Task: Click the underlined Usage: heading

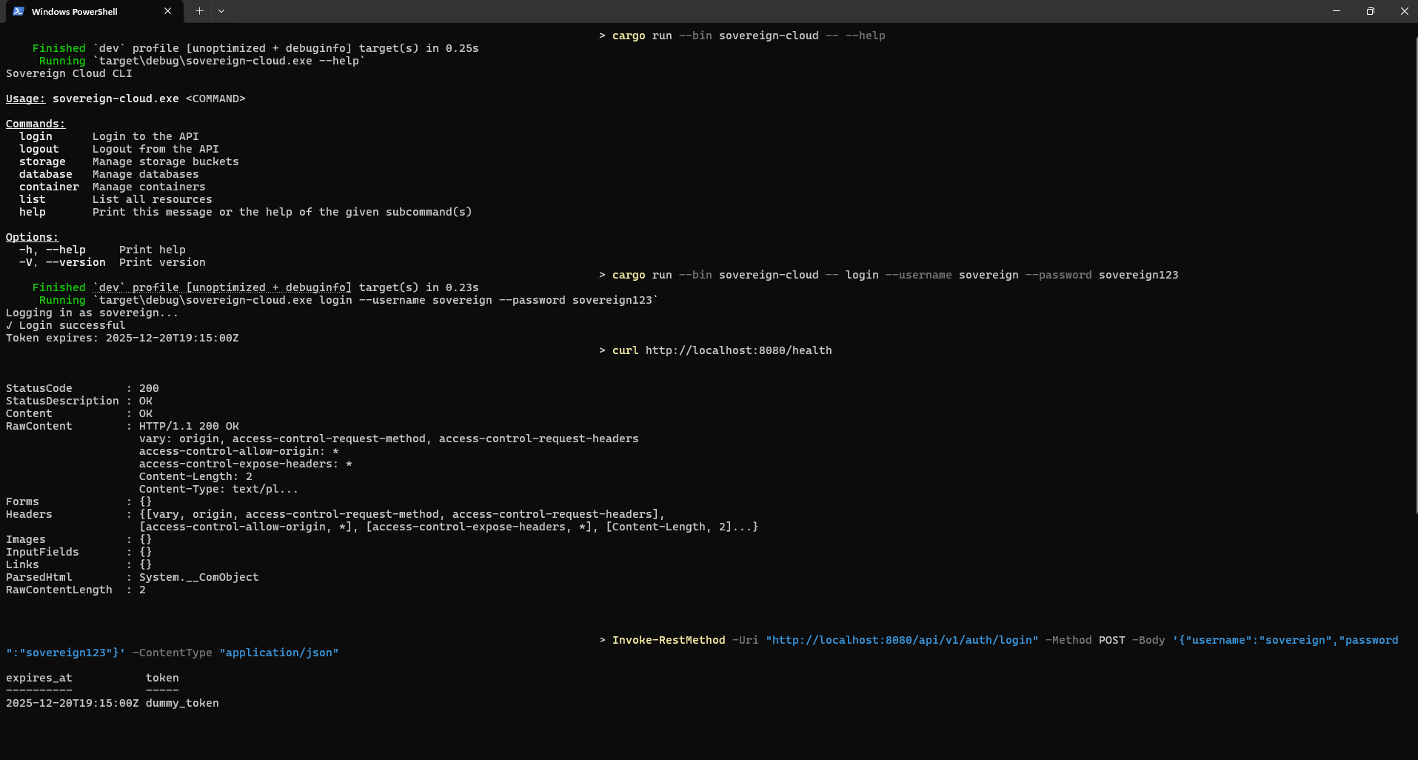Action: (x=24, y=98)
